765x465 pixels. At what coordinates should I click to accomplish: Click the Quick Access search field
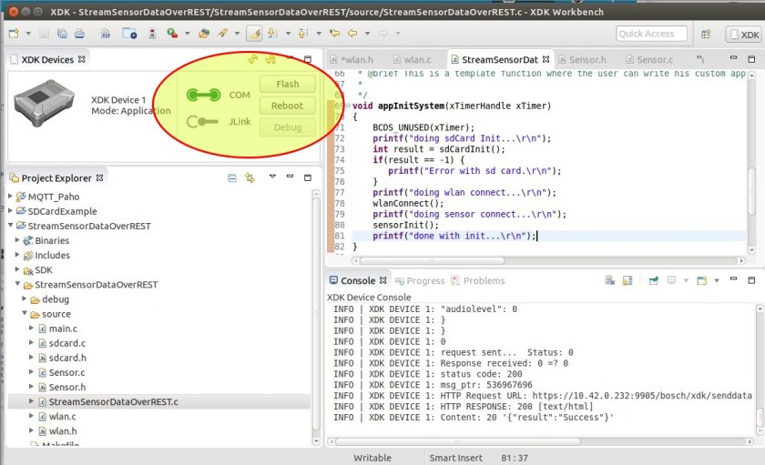point(651,34)
